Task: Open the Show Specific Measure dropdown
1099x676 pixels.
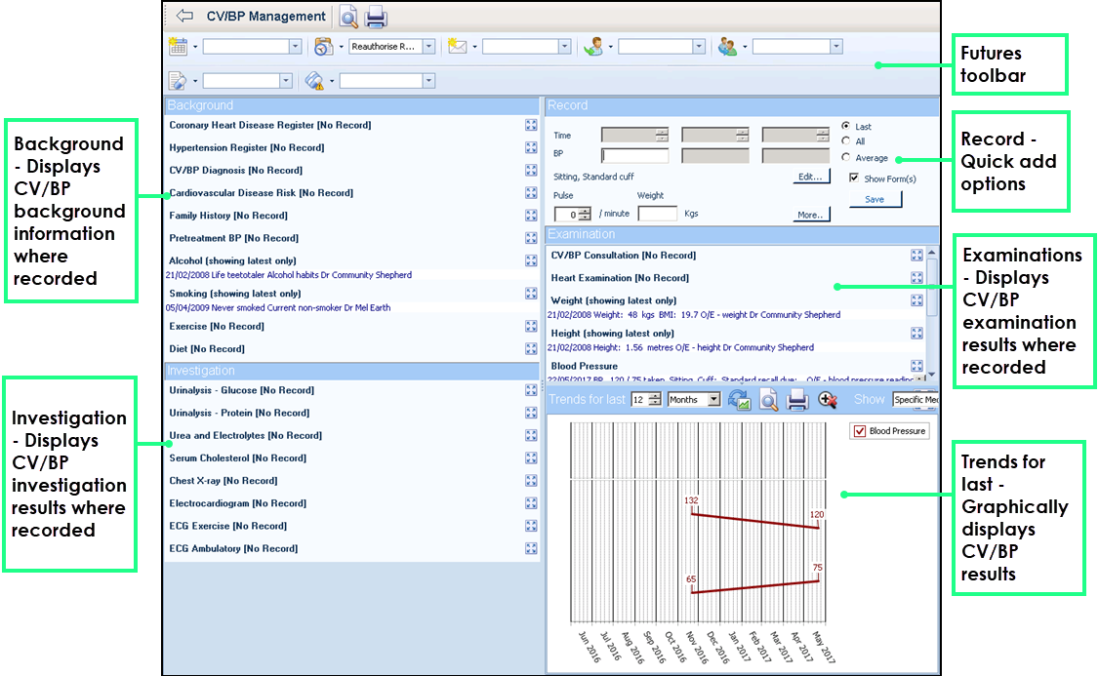Action: coord(916,399)
